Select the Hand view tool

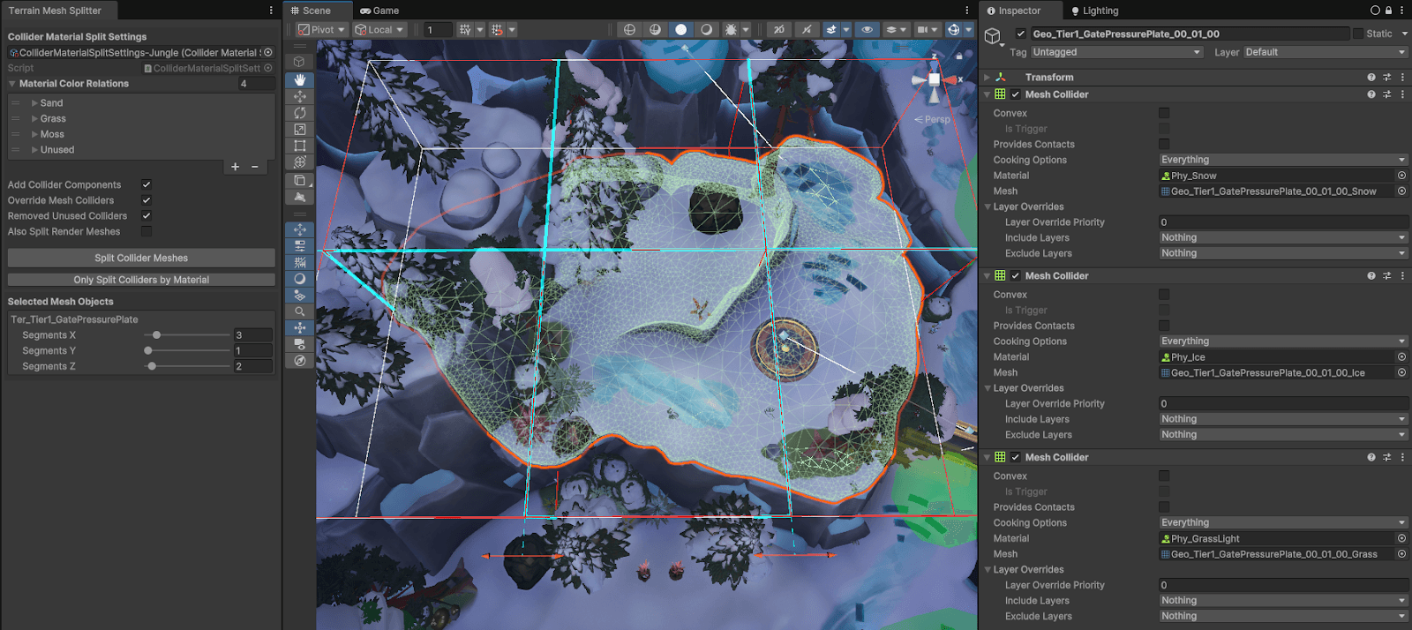[x=300, y=79]
